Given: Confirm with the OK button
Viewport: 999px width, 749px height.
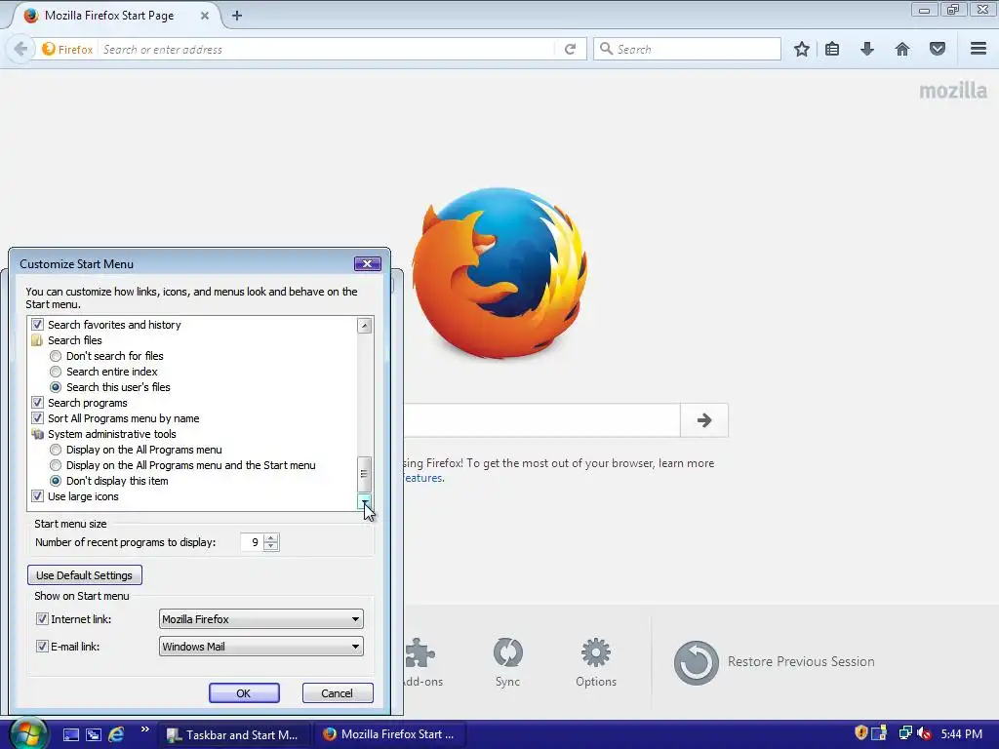Looking at the screenshot, I should click(x=244, y=693).
